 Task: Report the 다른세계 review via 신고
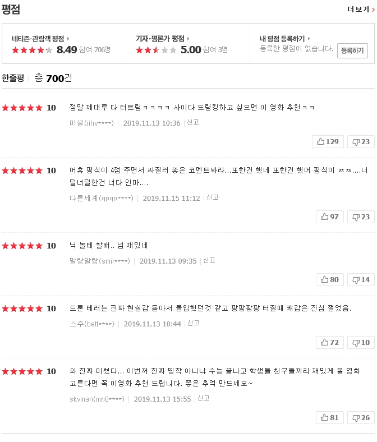coord(212,197)
